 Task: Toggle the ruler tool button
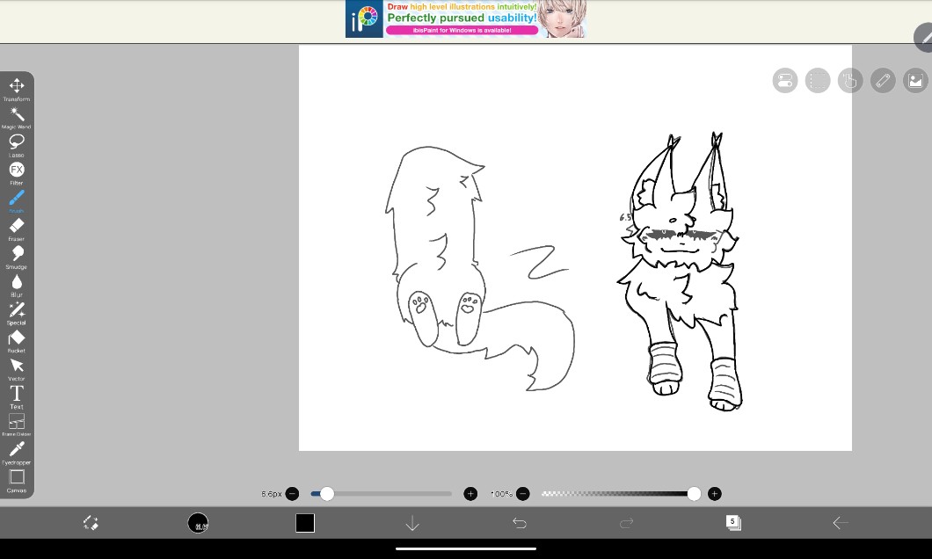click(883, 81)
